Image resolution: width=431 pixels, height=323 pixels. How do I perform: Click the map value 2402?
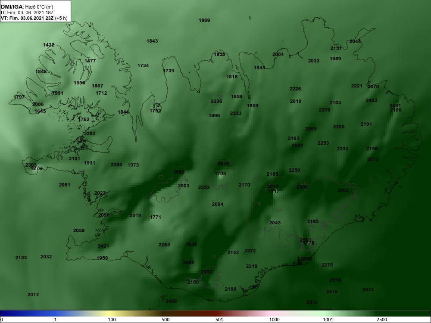click(372, 100)
